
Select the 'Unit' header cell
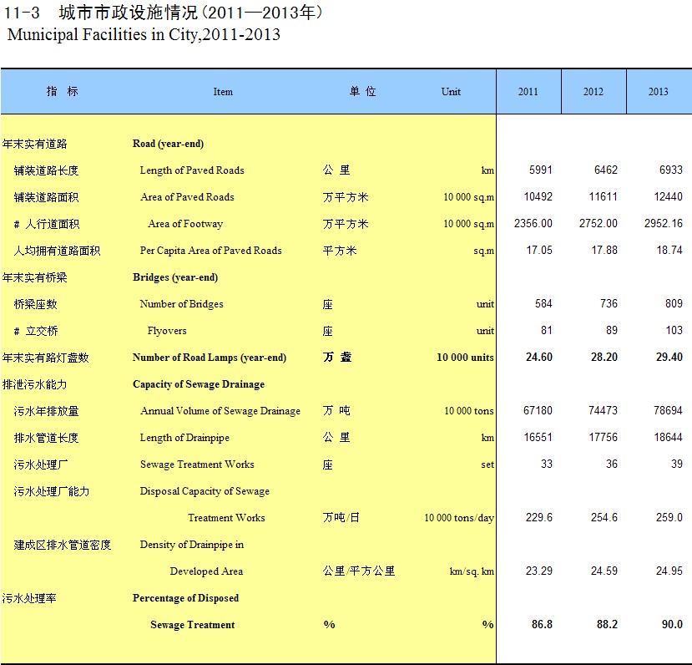pos(451,92)
